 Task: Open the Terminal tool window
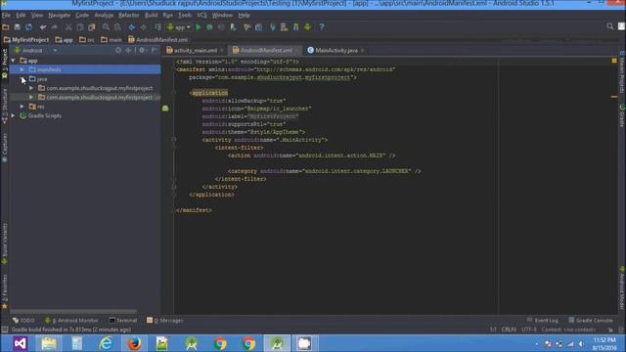123,321
